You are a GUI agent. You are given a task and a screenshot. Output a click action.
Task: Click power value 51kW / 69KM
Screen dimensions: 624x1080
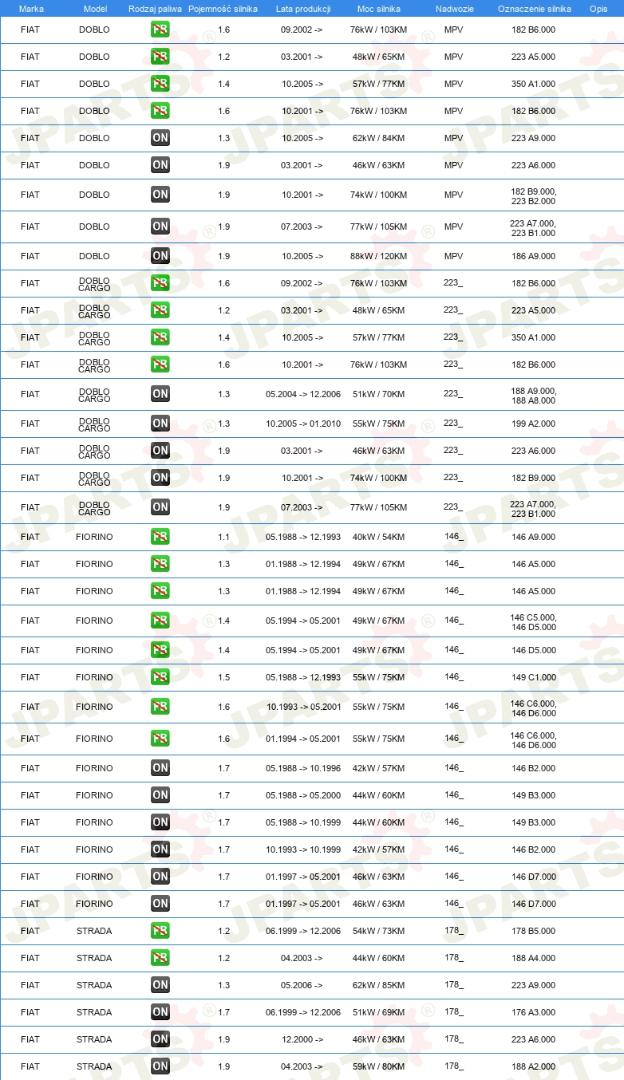379,1012
